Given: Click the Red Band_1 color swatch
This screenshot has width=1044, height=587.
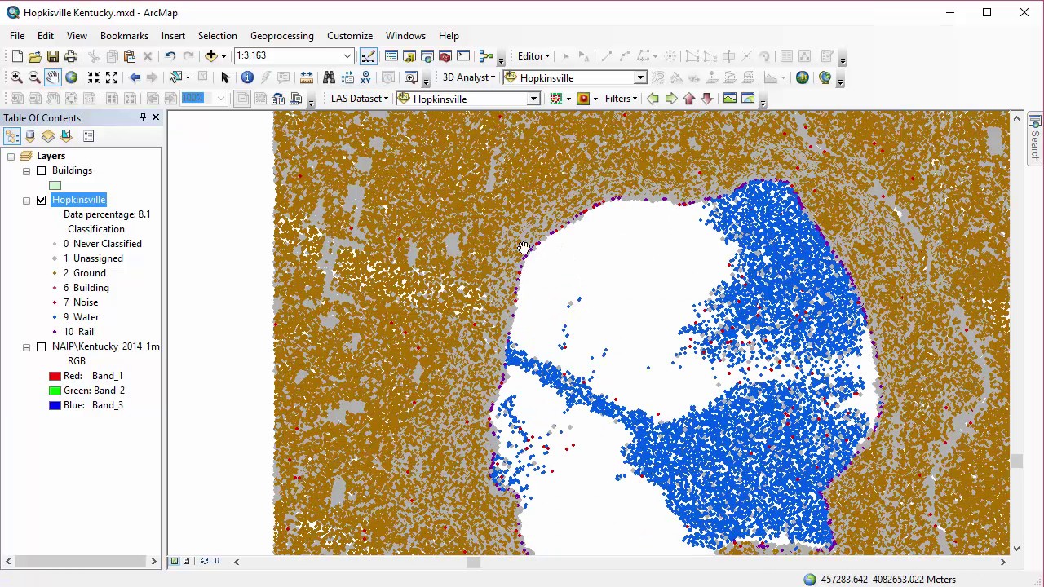Looking at the screenshot, I should tap(55, 376).
